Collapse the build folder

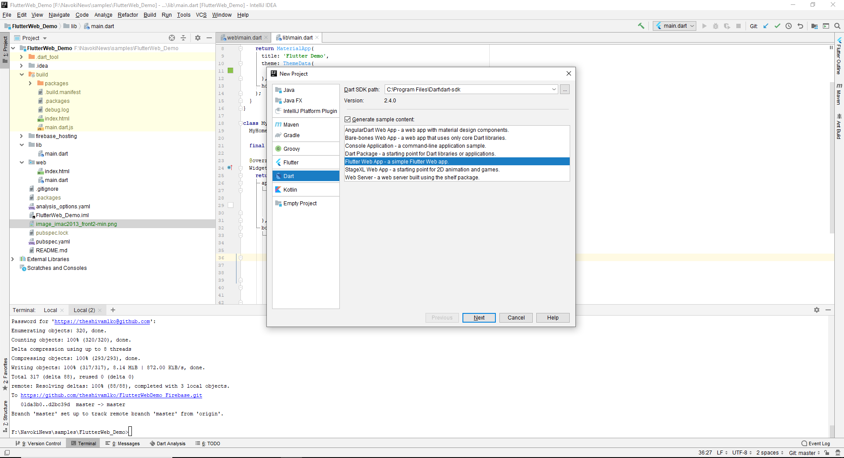coord(21,75)
